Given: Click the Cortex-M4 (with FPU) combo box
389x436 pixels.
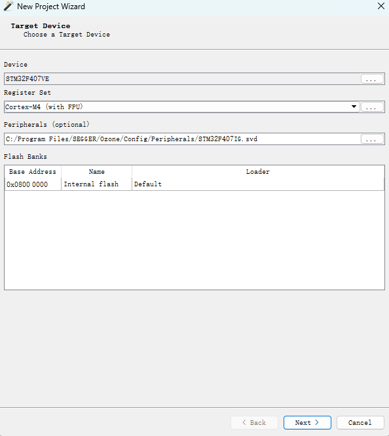Looking at the screenshot, I should [x=181, y=107].
